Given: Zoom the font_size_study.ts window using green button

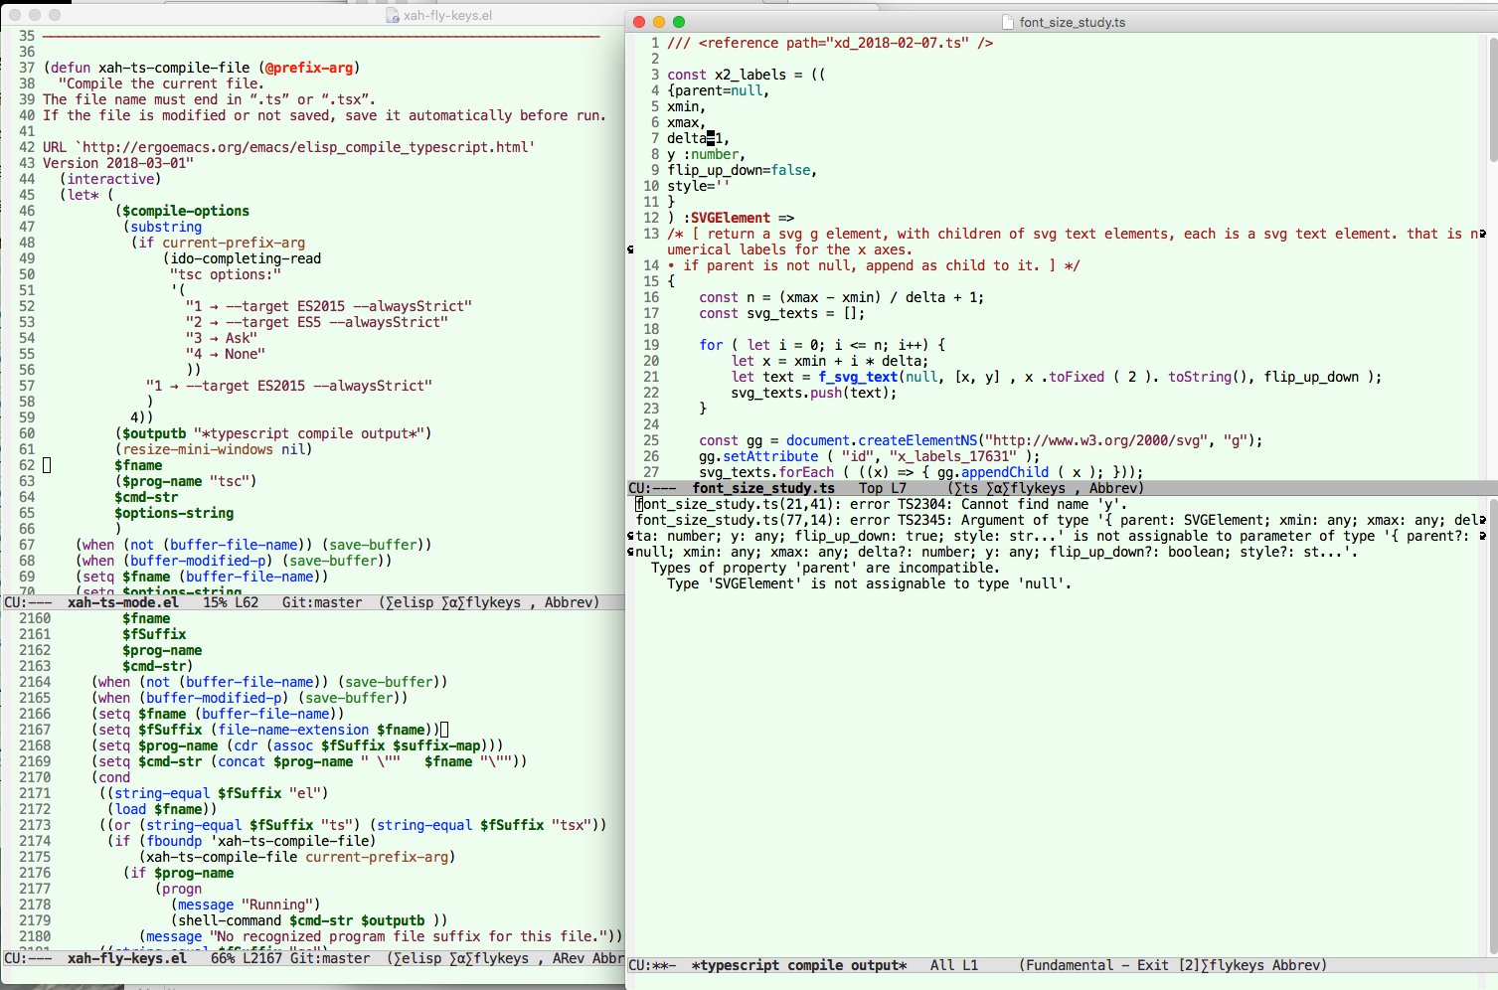Looking at the screenshot, I should click(679, 22).
